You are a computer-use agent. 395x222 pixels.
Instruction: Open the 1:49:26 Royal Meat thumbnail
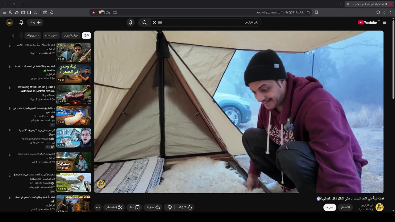[x=73, y=95]
